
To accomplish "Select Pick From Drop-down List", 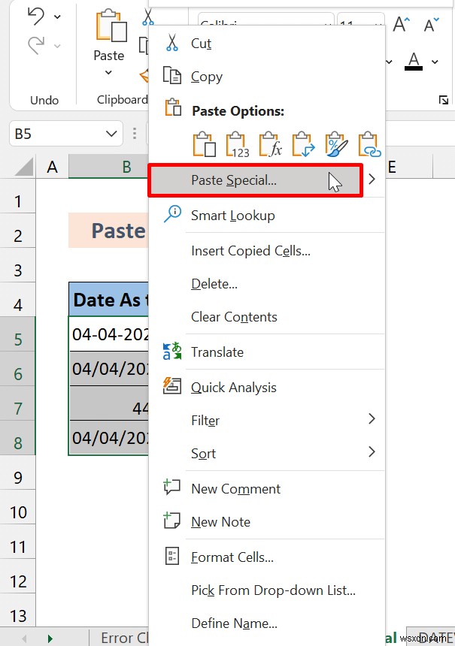I will click(267, 590).
